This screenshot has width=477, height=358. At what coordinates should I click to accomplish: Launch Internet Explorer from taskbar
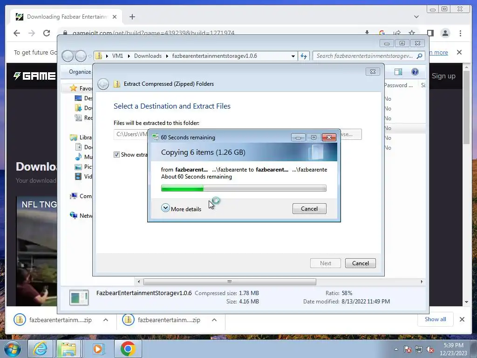[x=40, y=349]
